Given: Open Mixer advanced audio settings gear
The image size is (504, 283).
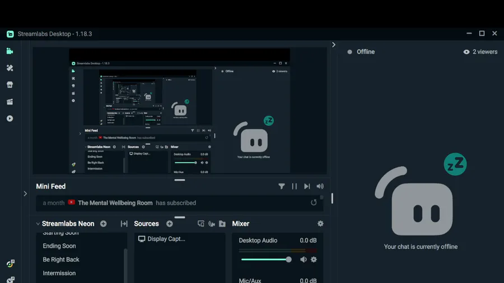Looking at the screenshot, I should coord(320,224).
